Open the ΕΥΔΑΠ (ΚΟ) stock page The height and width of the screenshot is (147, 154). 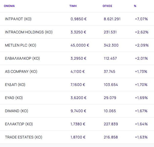[x=15, y=85]
